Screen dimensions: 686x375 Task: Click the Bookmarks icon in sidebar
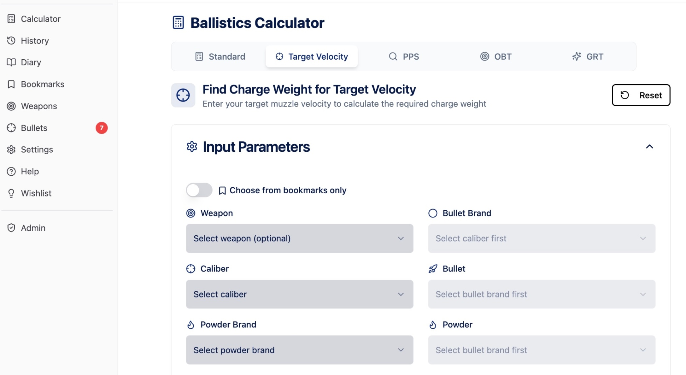pyautogui.click(x=11, y=84)
